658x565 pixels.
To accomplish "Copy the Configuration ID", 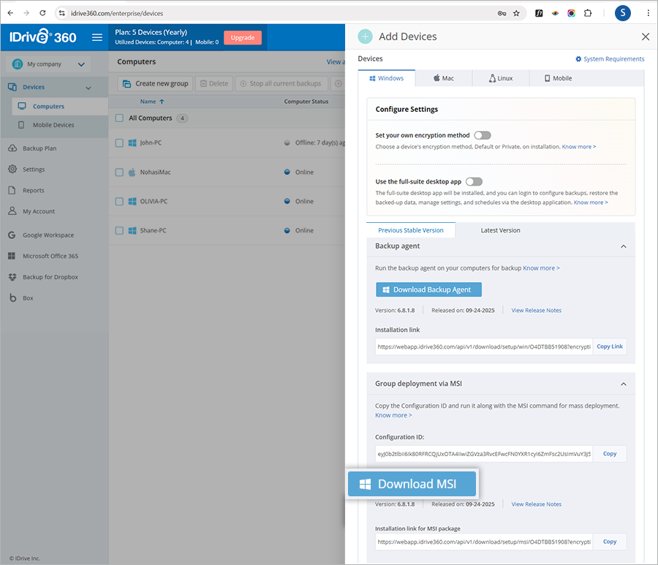I will pos(609,454).
